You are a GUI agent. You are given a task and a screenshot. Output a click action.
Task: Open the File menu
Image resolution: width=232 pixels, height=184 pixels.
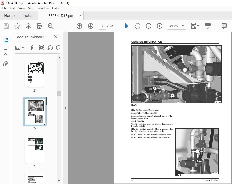click(x=4, y=8)
